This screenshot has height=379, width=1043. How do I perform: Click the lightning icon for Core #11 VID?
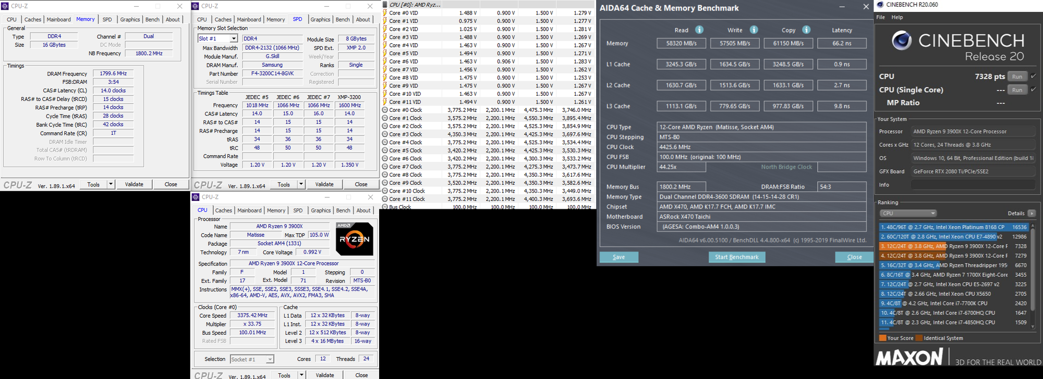tap(385, 102)
